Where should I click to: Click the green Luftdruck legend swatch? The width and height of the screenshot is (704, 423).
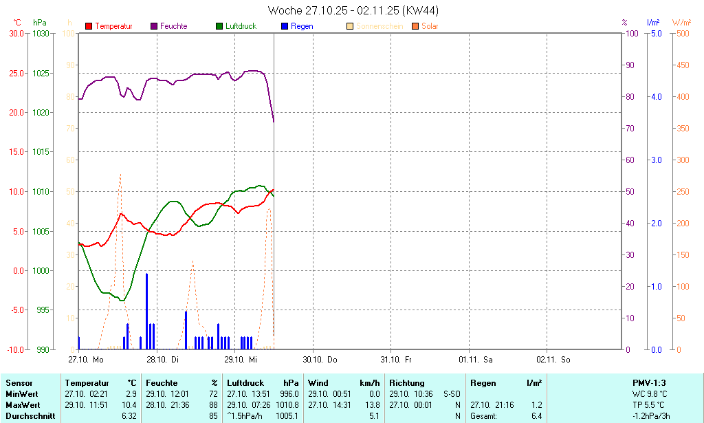click(219, 26)
